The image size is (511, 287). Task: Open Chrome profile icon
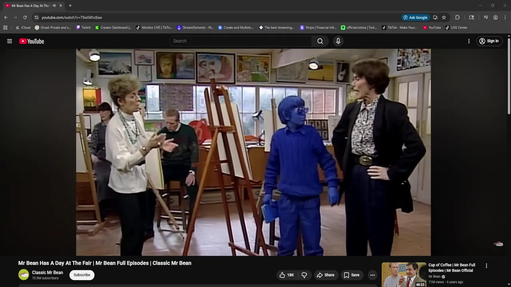pyautogui.click(x=495, y=18)
